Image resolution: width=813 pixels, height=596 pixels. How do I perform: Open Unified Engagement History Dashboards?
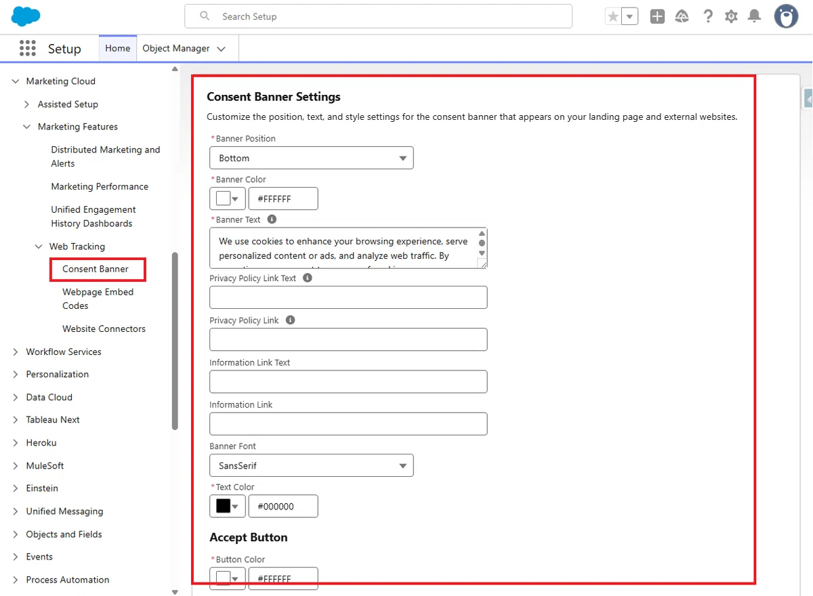pos(93,216)
